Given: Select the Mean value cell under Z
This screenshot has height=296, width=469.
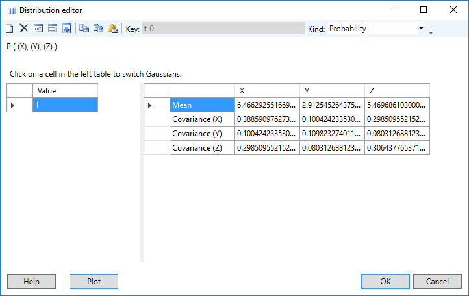Looking at the screenshot, I should click(397, 105).
